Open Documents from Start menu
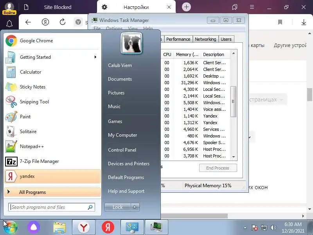Screen dimensions: 313x235 [x=120, y=79]
